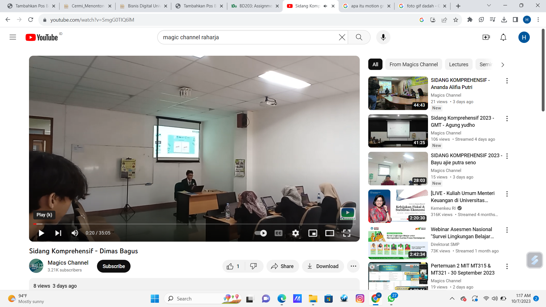Viewport: 546px width, 307px height.
Task: Skip to the next video
Action: click(x=58, y=233)
